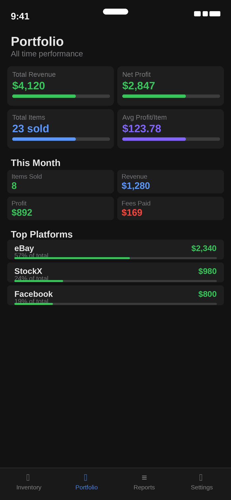This screenshot has width=231, height=500.
Task: Select the Facebook platform row
Action: 115,295
